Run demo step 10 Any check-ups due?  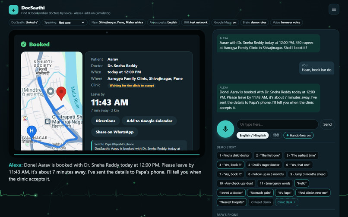(x=236, y=183)
